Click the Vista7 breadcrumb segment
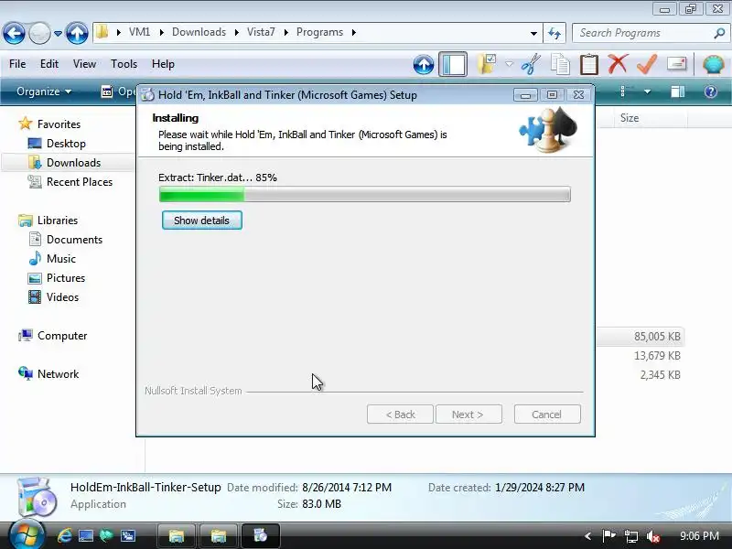732x549 pixels. [261, 32]
